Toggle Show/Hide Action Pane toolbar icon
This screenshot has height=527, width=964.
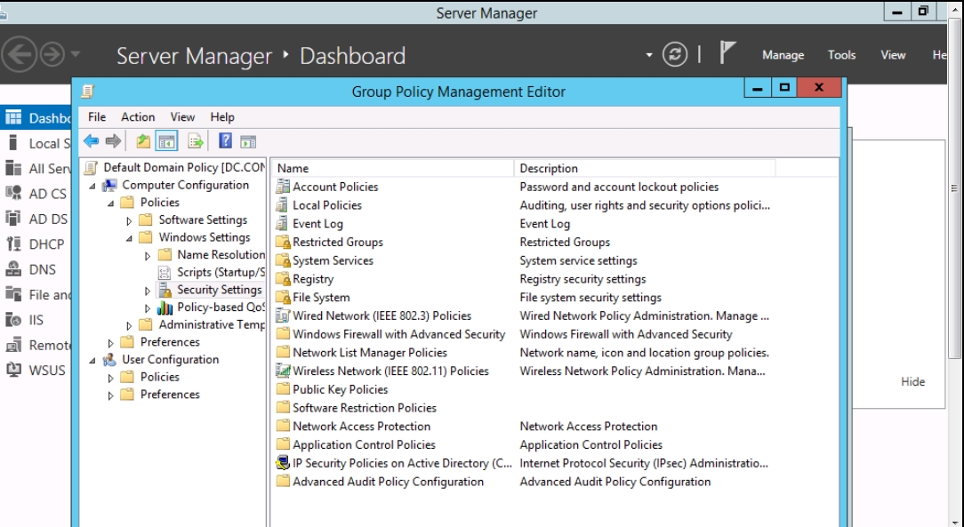click(248, 142)
